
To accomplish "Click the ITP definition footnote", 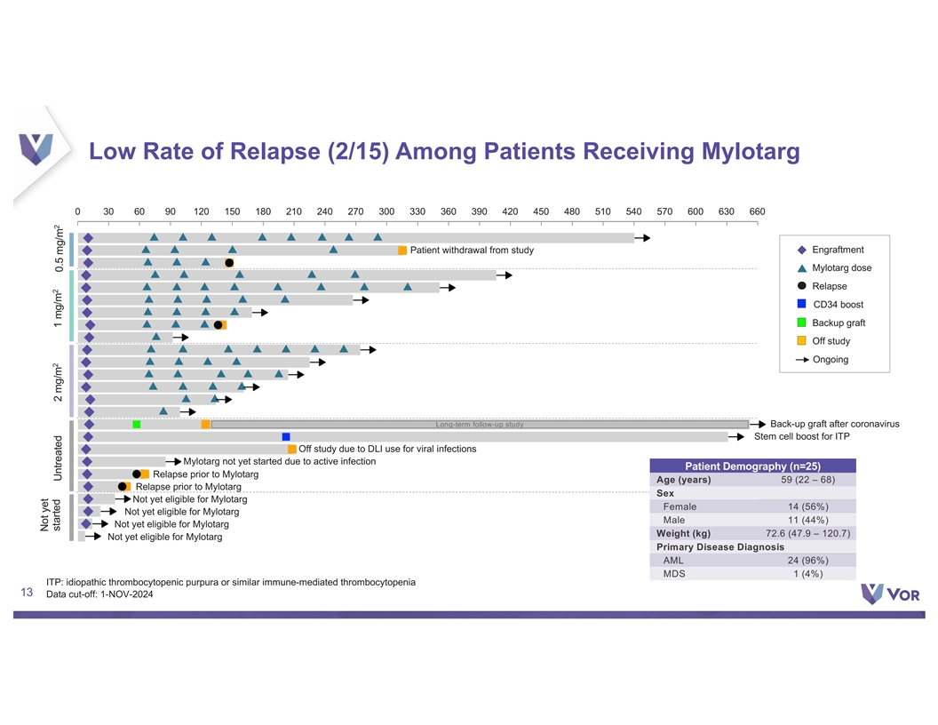I will coord(231,582).
